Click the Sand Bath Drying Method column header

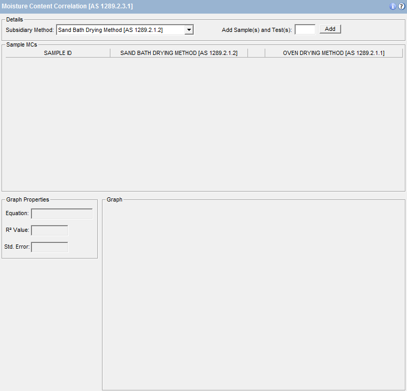(x=179, y=53)
